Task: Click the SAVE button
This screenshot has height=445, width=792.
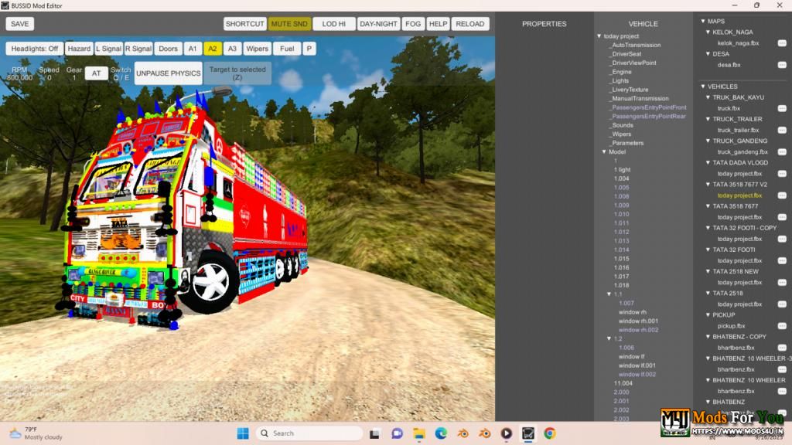Action: coord(19,24)
